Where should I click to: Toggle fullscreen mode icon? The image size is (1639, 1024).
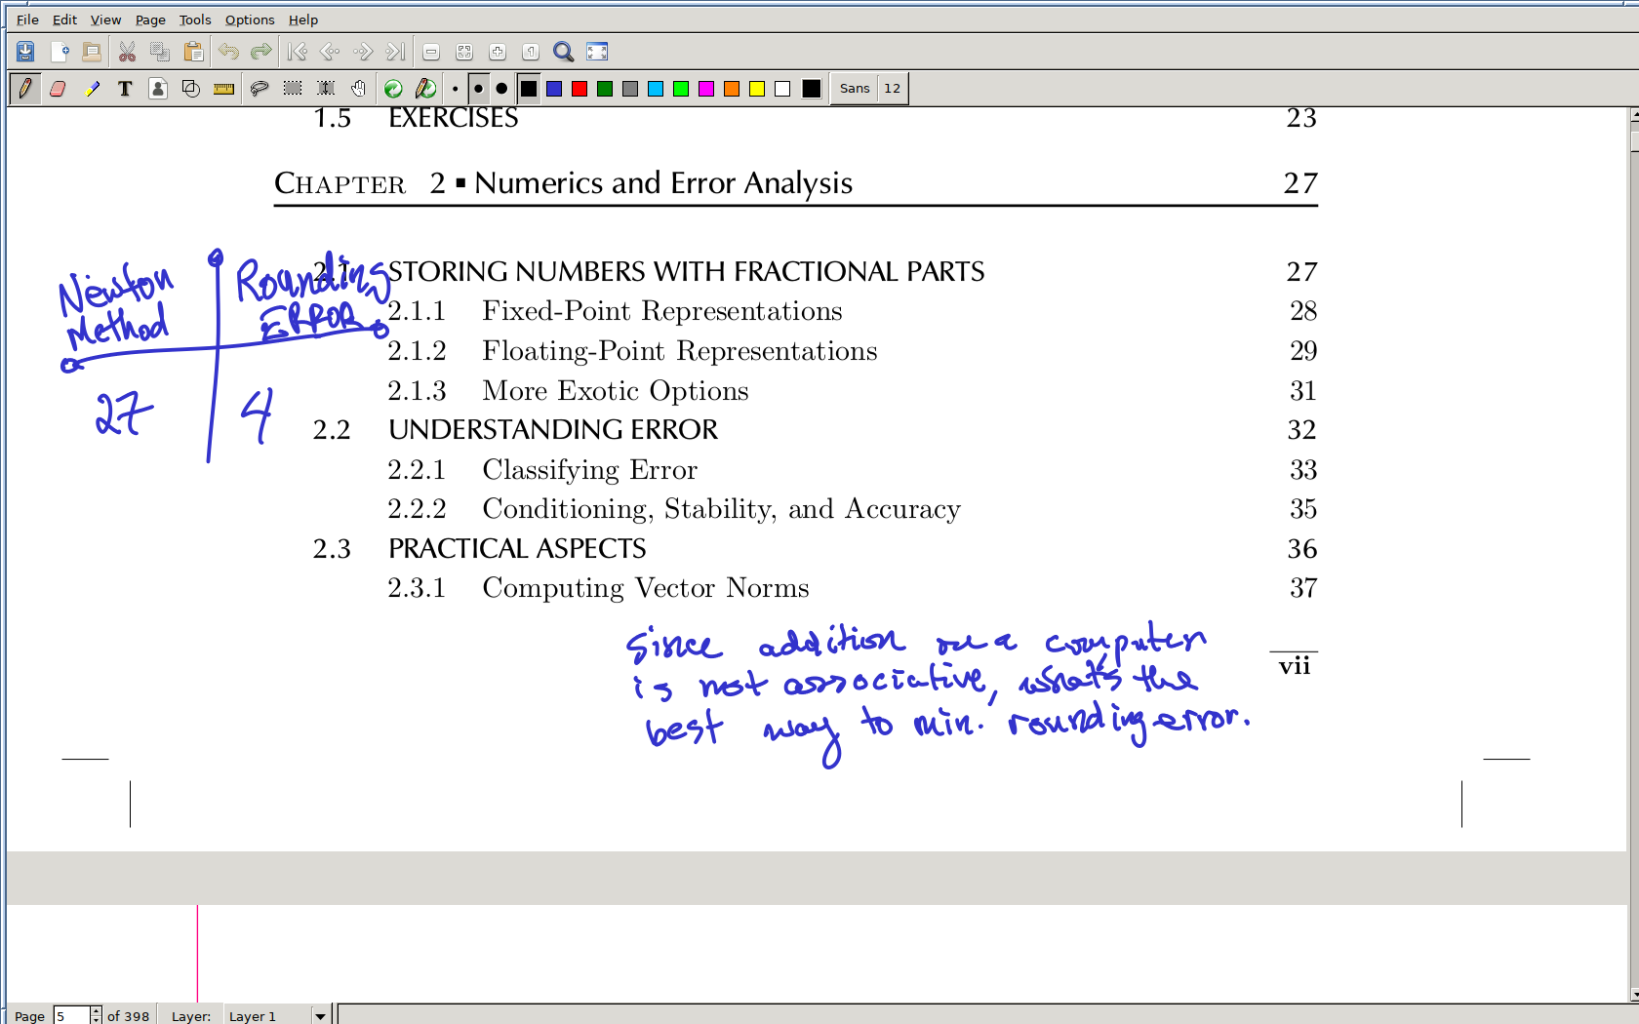(597, 52)
